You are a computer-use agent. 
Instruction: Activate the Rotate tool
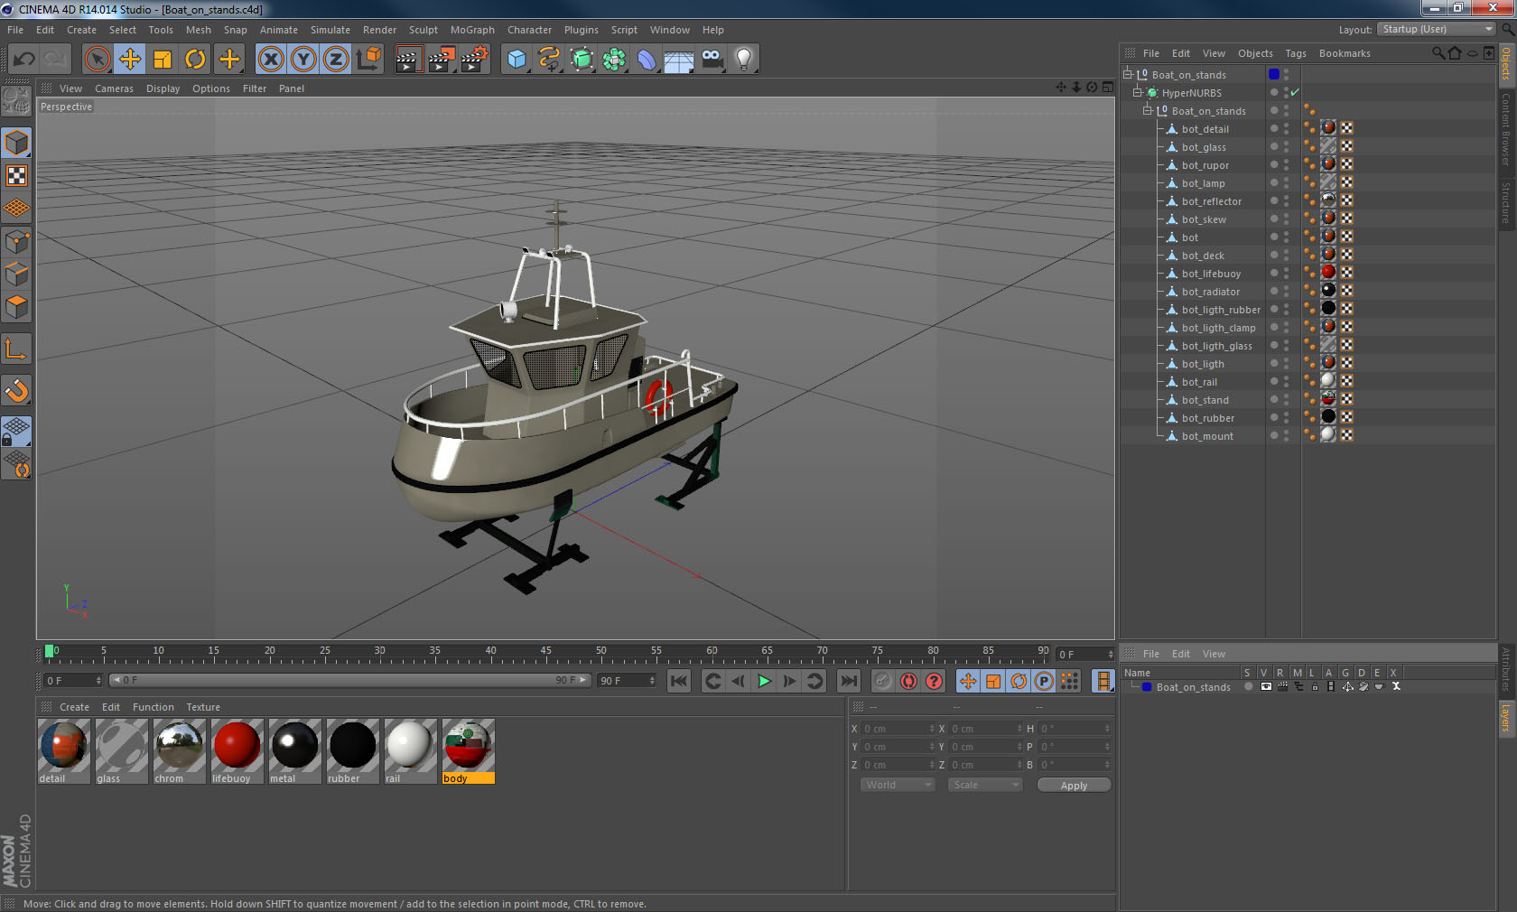click(195, 60)
